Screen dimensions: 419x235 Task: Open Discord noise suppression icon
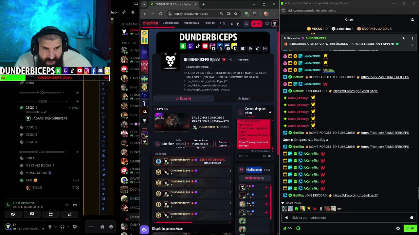pyautogui.click(x=67, y=205)
